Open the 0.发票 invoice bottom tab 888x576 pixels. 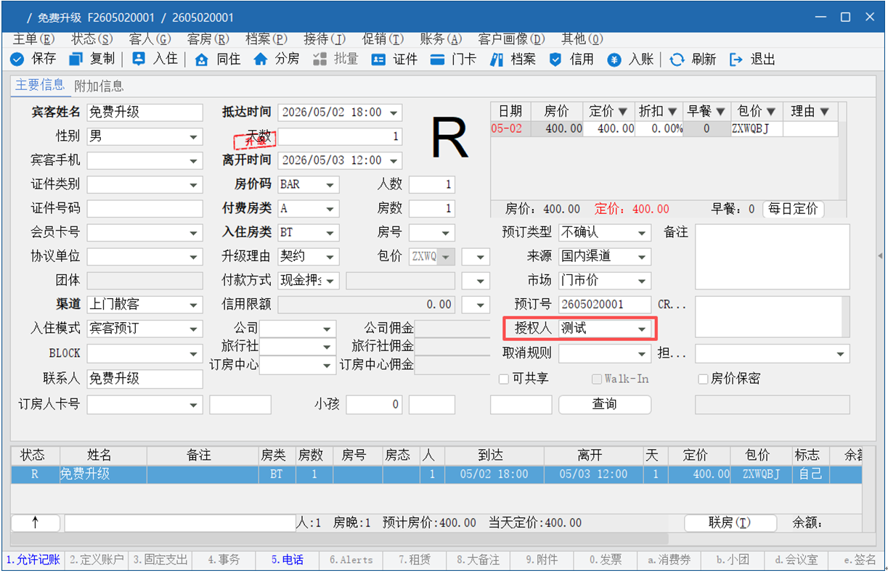tap(606, 560)
